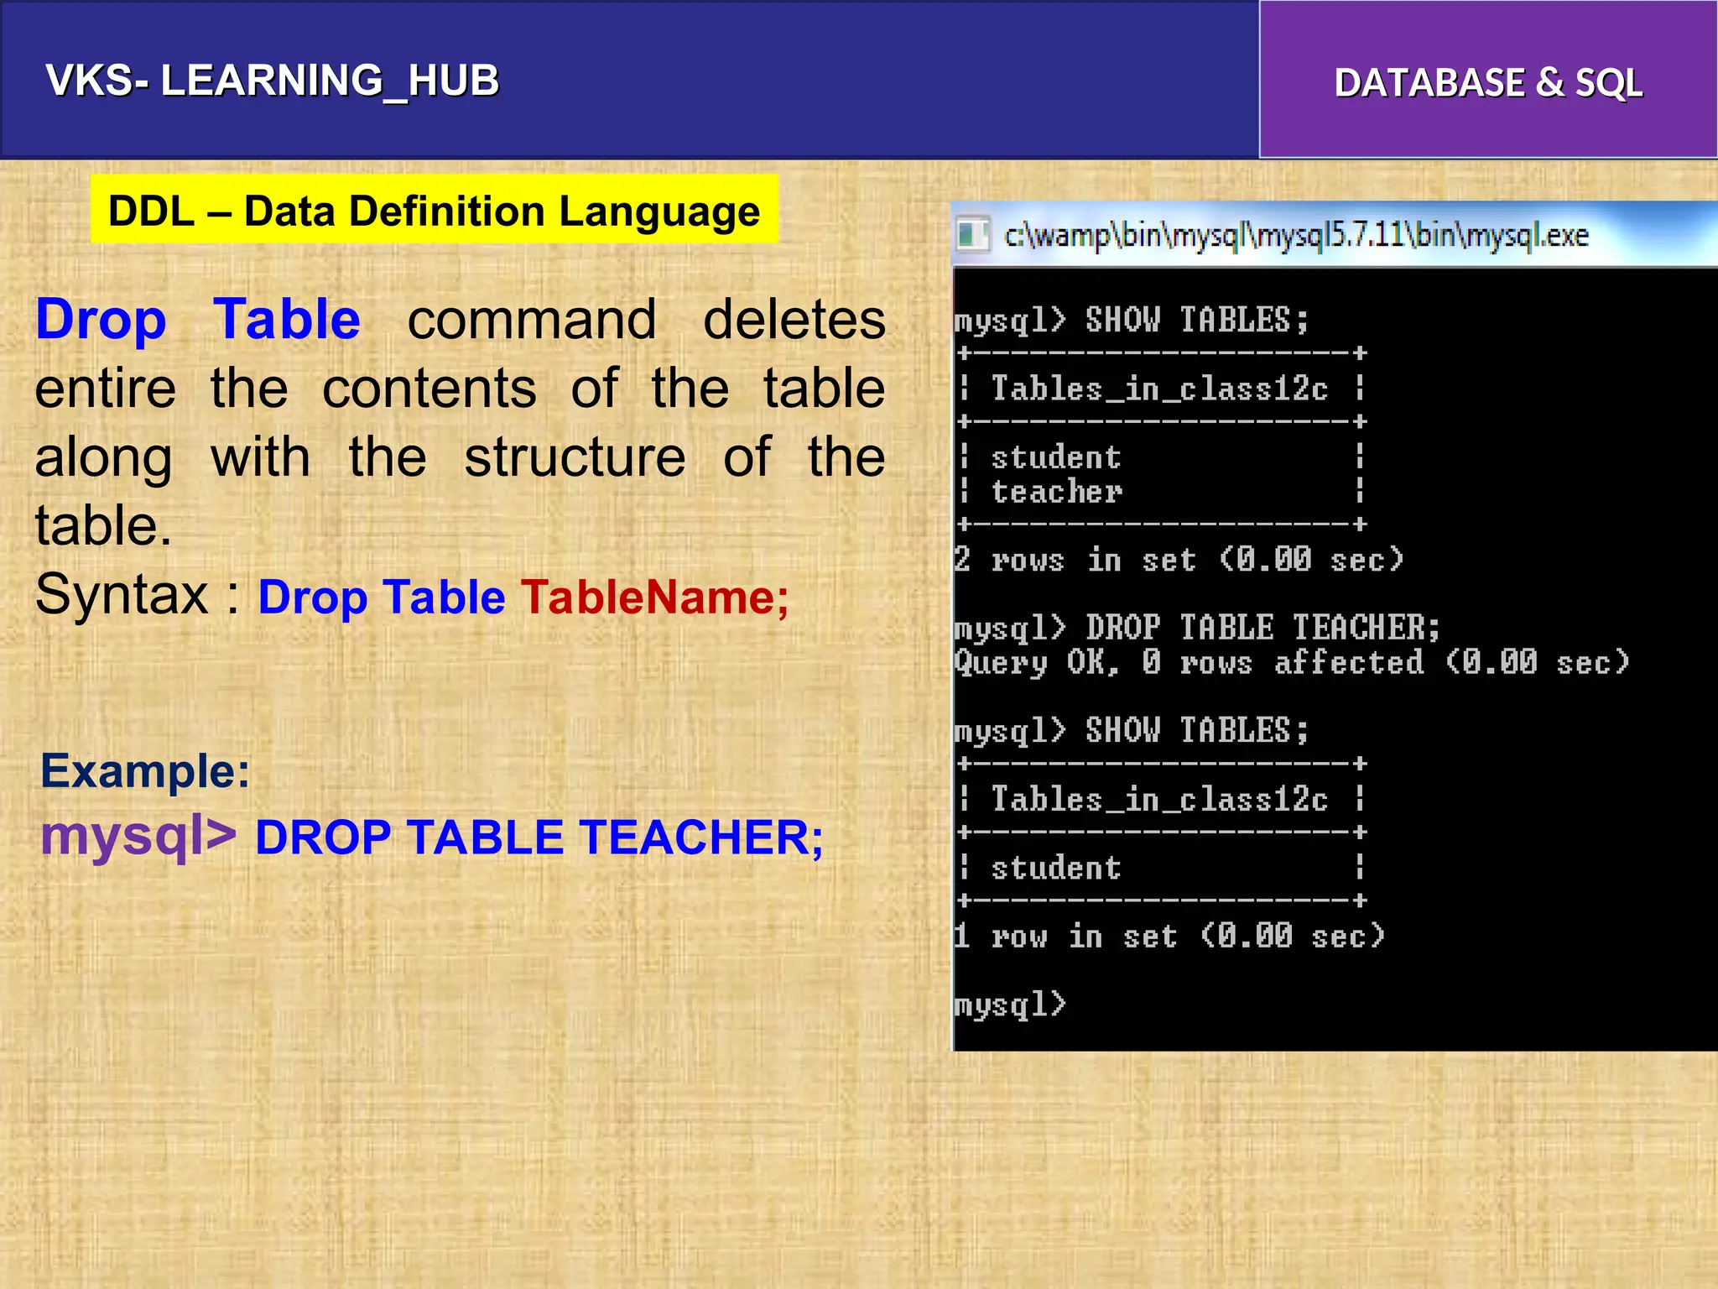Click the '2 rows in set (0.00 sec)' line
The height and width of the screenshot is (1289, 1718).
pyautogui.click(x=1179, y=560)
